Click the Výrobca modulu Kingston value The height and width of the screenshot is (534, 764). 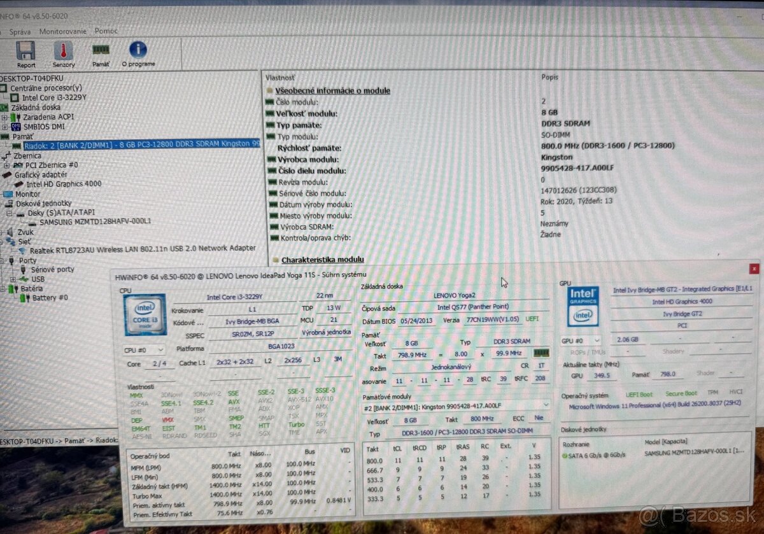tap(556, 157)
